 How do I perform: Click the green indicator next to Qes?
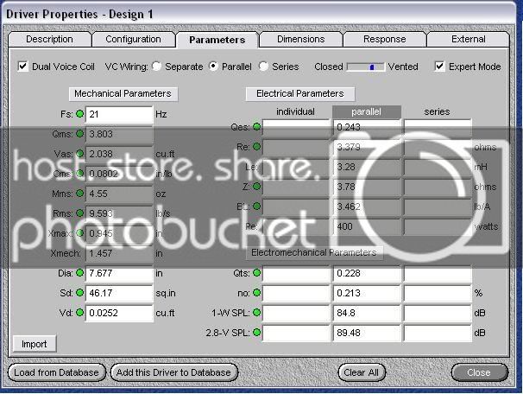point(256,126)
